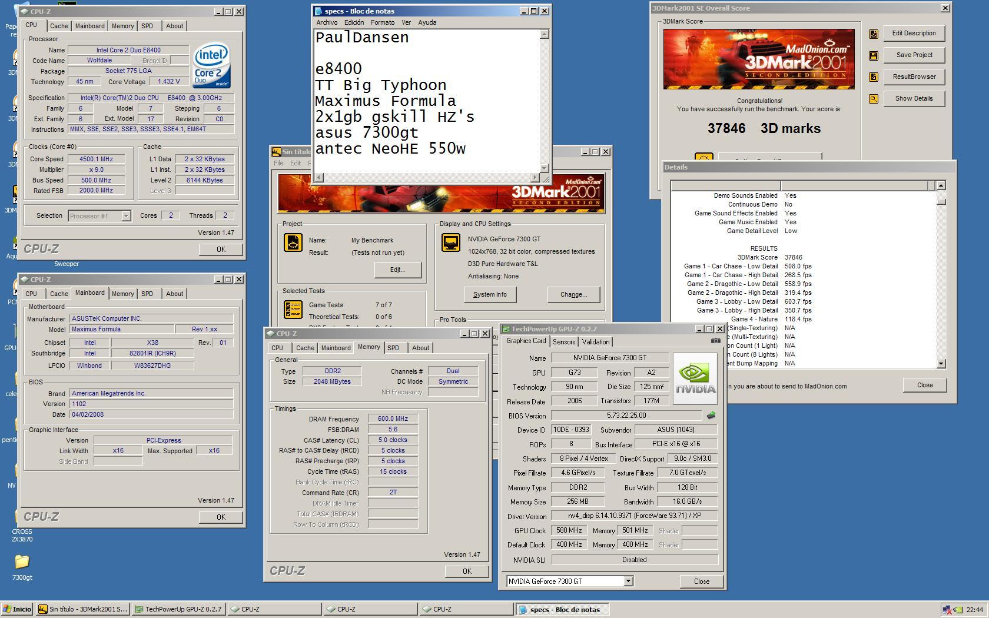Click the GPU Clock 580 MHz field
The height and width of the screenshot is (618, 989).
[569, 530]
